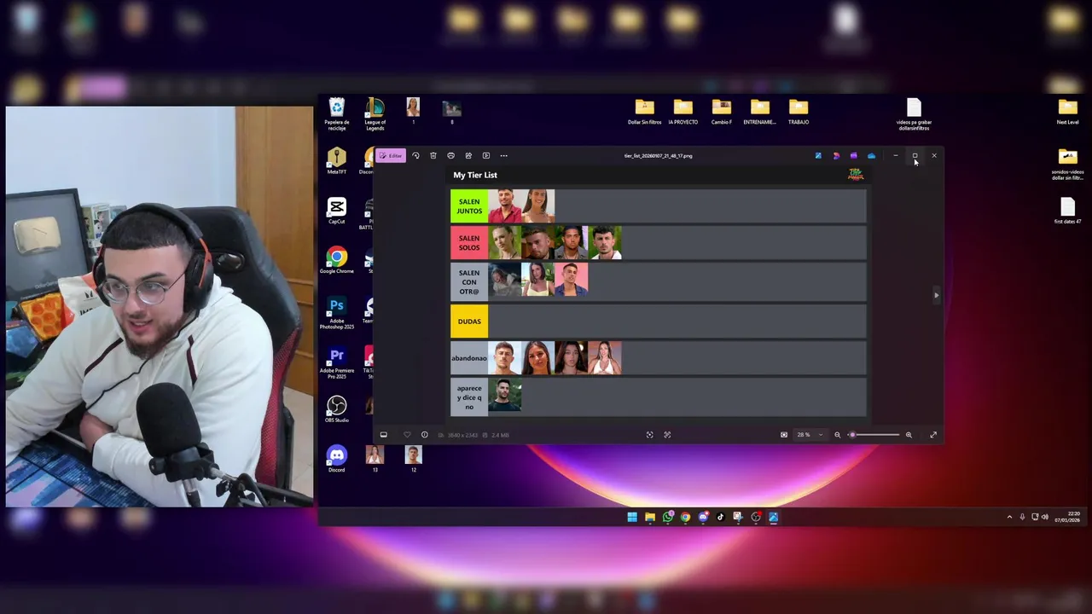Open Google Chrome desktop icon
The height and width of the screenshot is (614, 1092).
click(x=337, y=260)
